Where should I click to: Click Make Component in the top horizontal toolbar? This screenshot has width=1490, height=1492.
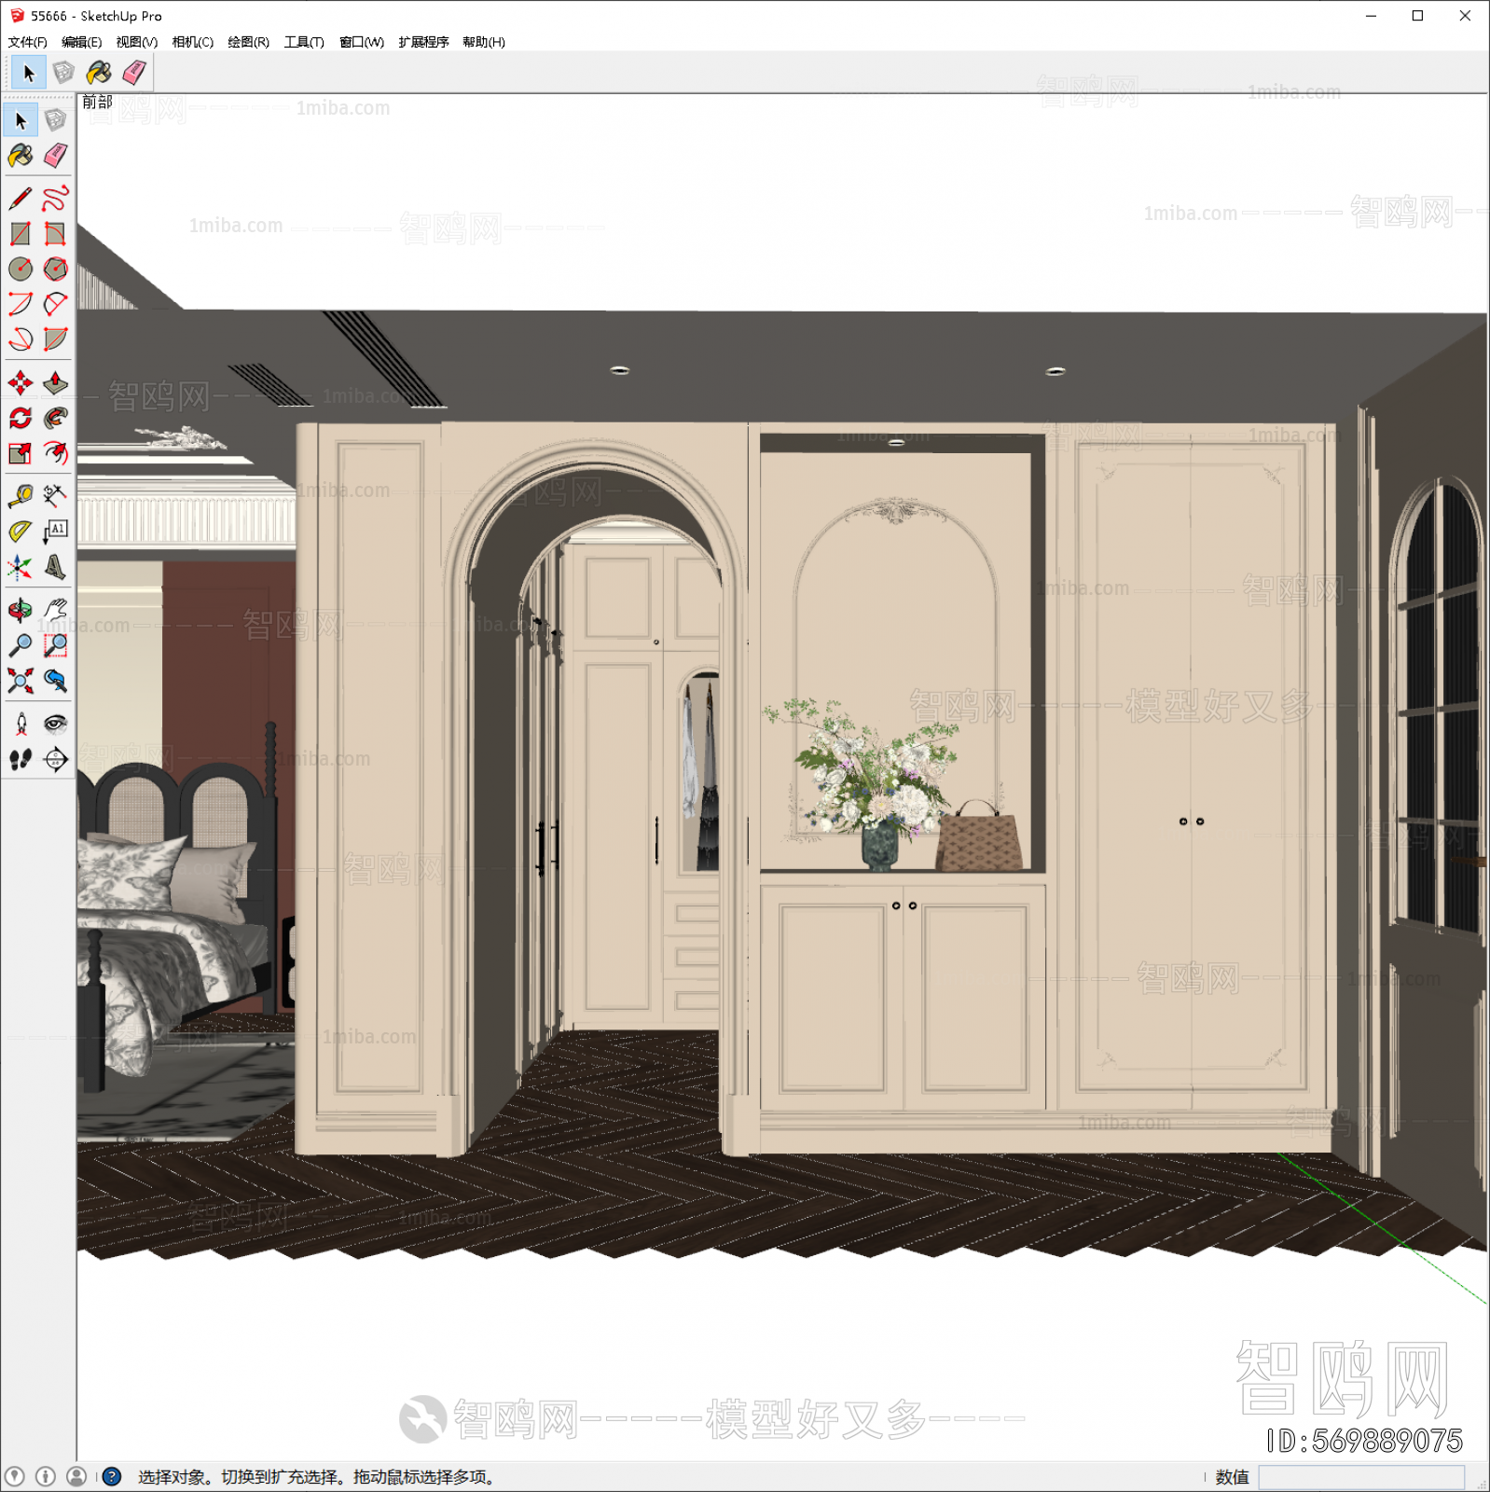[63, 73]
